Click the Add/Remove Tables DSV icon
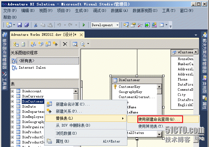Screen dimensions: 209x147 point(16,44)
